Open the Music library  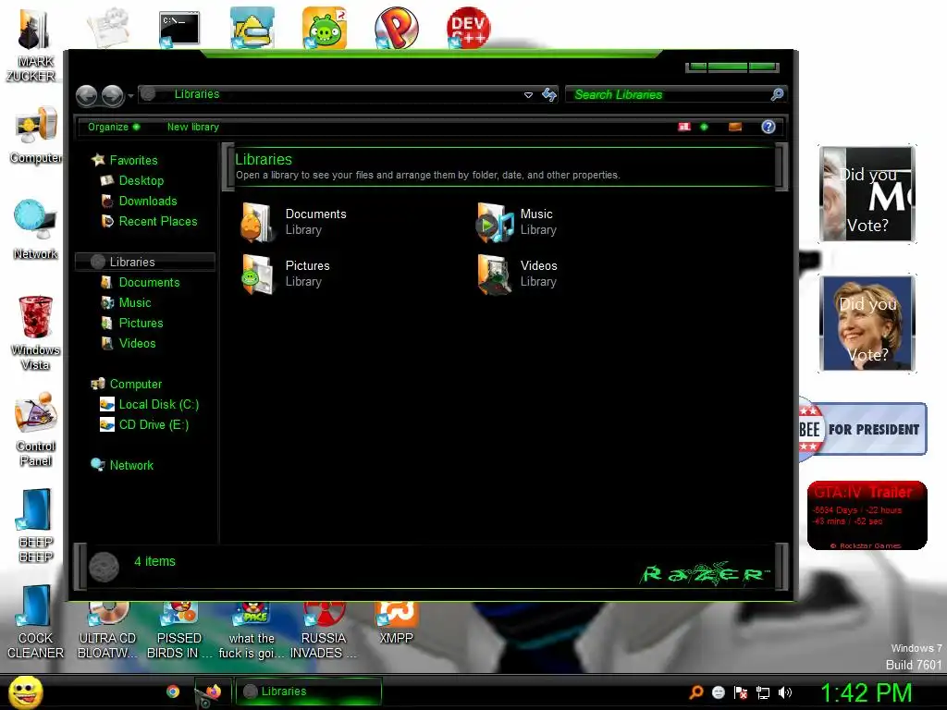click(x=517, y=222)
